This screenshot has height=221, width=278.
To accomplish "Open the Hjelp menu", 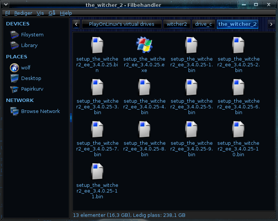I will pyautogui.click(x=66, y=13).
